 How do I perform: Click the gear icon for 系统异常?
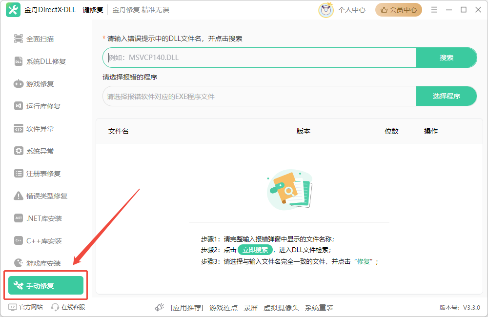19,151
